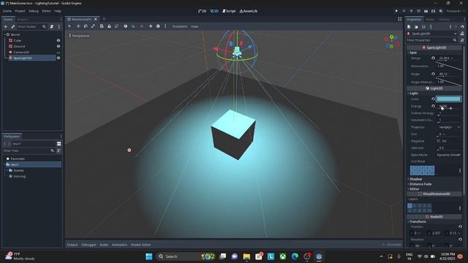This screenshot has height=263, width=468.
Task: Open the Shader Editor bottom panel
Action: tap(140, 245)
